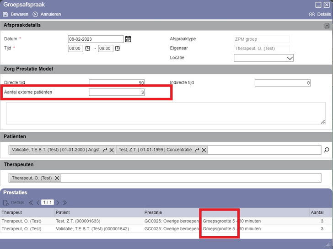Click Annuleren to cancel
The height and width of the screenshot is (249, 333).
point(47,14)
